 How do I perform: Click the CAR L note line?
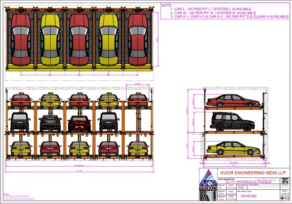pyautogui.click(x=211, y=9)
